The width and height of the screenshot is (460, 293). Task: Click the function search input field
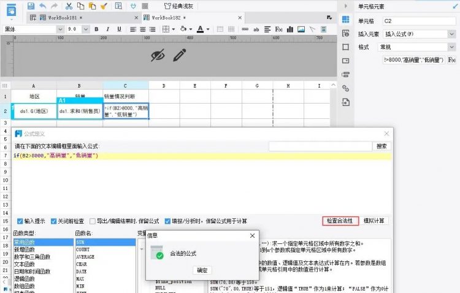click(320, 146)
